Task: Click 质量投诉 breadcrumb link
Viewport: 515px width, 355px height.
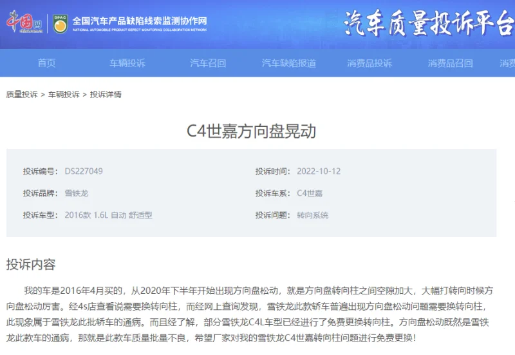Action: point(22,95)
